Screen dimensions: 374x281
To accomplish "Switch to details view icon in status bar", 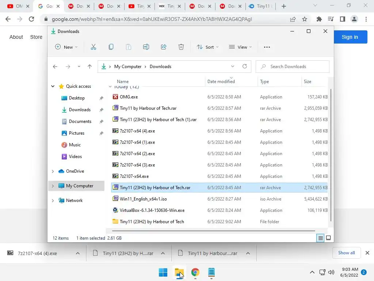I will [320, 238].
